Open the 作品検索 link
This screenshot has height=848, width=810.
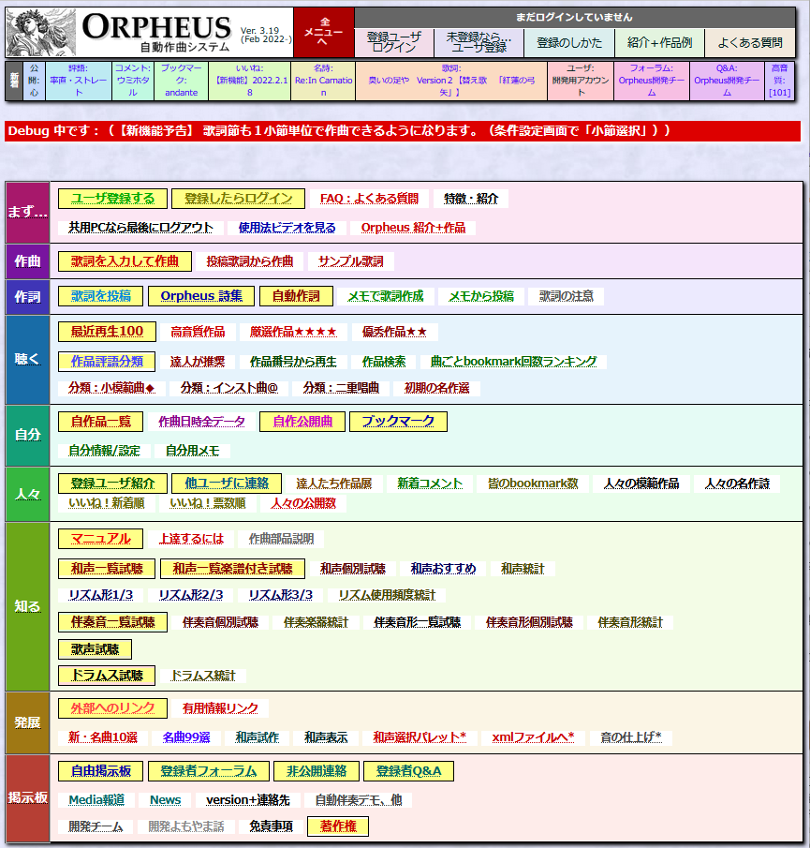[384, 362]
